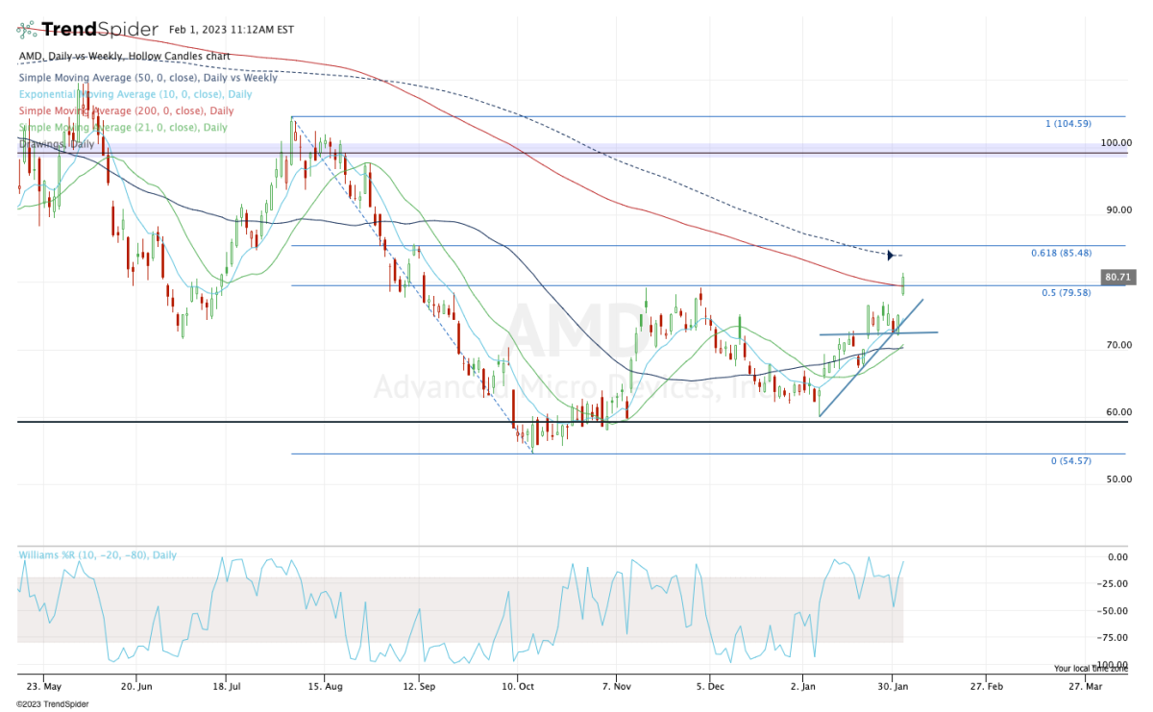Click the 2. Jan date label
The image size is (1153, 712).
pyautogui.click(x=804, y=686)
